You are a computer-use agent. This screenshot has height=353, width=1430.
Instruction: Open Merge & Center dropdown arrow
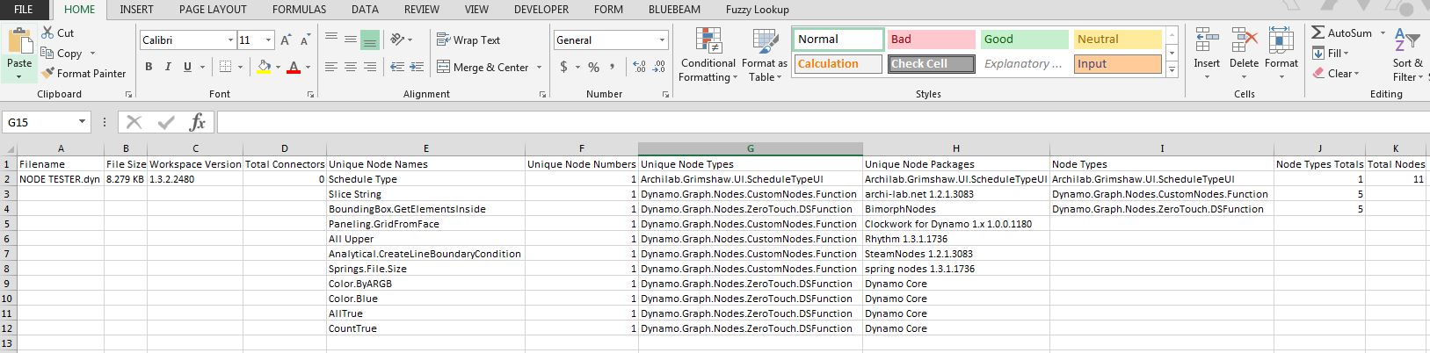tap(539, 67)
